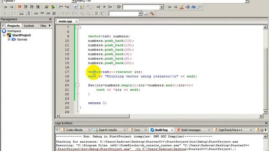Image resolution: width=269 pixels, height=151 pixels.
Task: Click the red highlighter pen icon
Action: (182, 7)
